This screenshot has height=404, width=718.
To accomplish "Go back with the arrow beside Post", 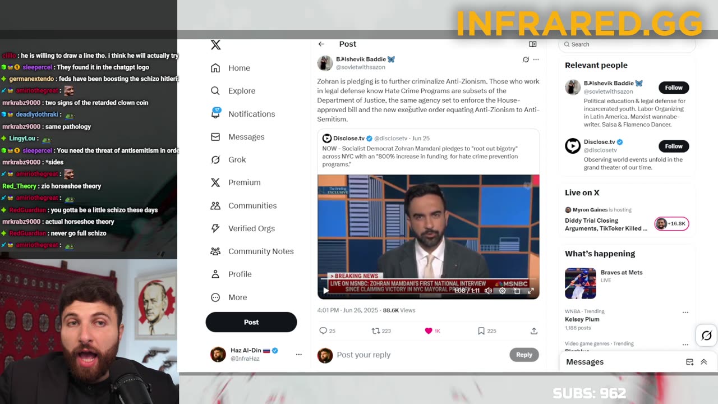I will coord(321,44).
